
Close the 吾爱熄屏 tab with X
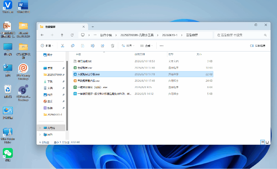click(84, 27)
